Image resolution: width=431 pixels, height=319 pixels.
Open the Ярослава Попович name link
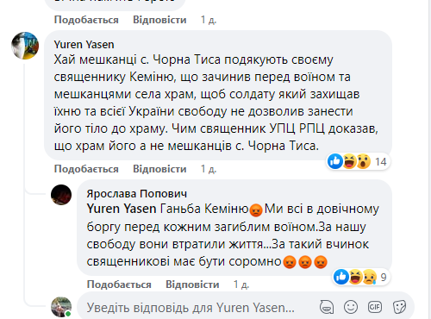137,194
